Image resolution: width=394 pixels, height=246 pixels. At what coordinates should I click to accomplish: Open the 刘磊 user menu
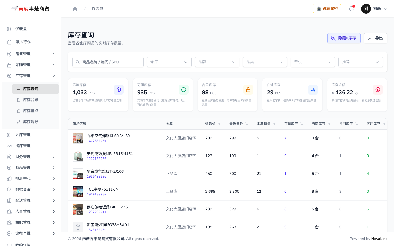[374, 9]
